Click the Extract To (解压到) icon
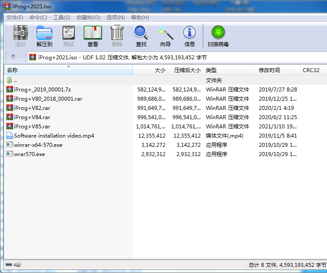Image resolution: width=327 pixels, height=273 pixels. click(44, 33)
